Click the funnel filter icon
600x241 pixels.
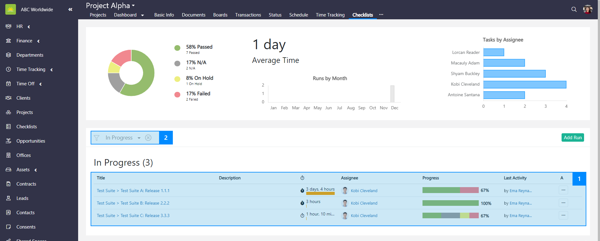pyautogui.click(x=97, y=138)
